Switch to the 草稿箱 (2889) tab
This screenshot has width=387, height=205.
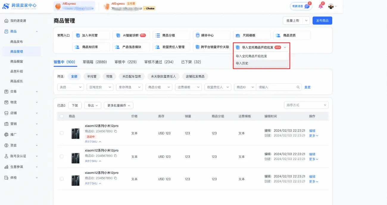pyautogui.click(x=95, y=62)
